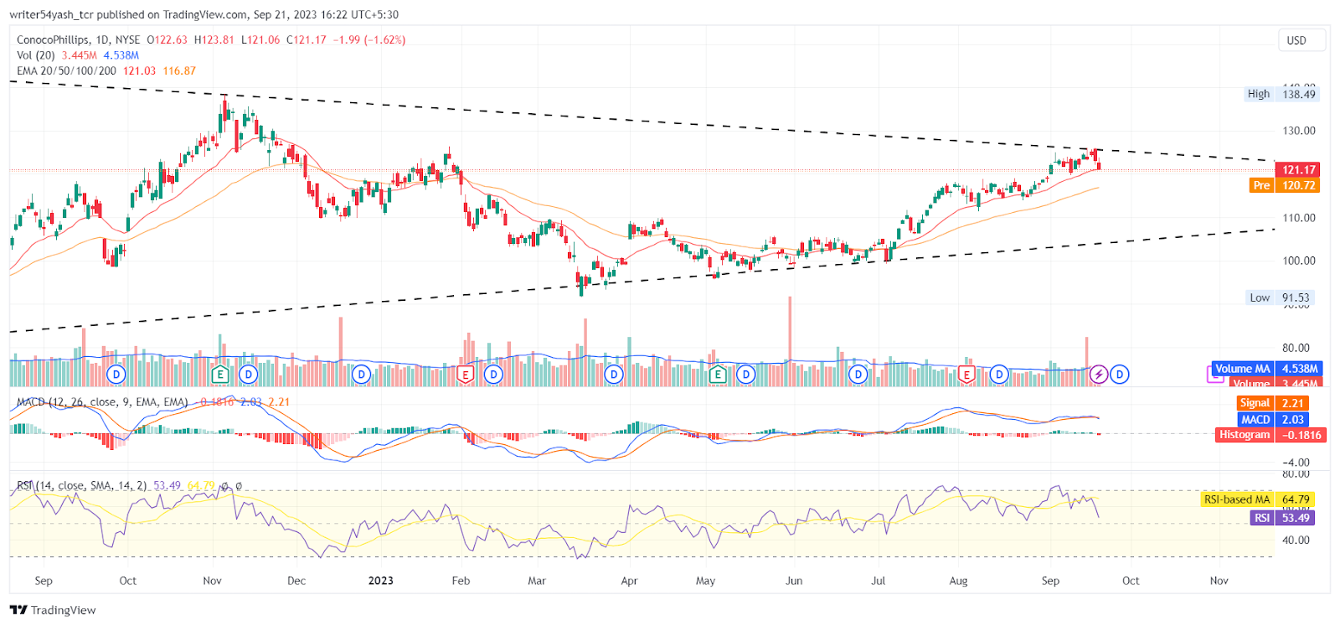Open the TradingView logo link

click(x=53, y=610)
